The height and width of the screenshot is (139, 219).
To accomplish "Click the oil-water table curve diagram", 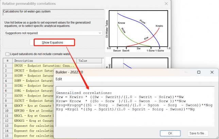I will click(138, 31).
